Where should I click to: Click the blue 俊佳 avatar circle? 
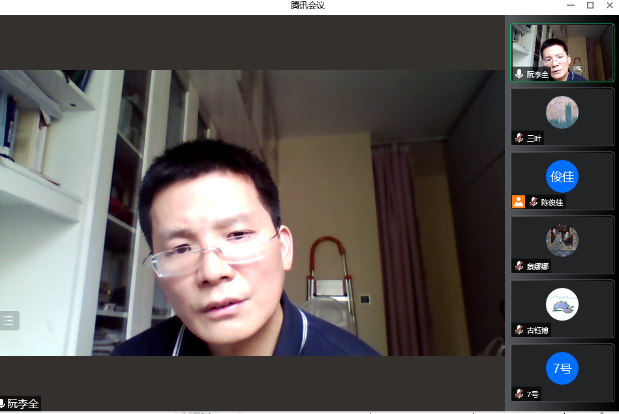pyautogui.click(x=562, y=176)
